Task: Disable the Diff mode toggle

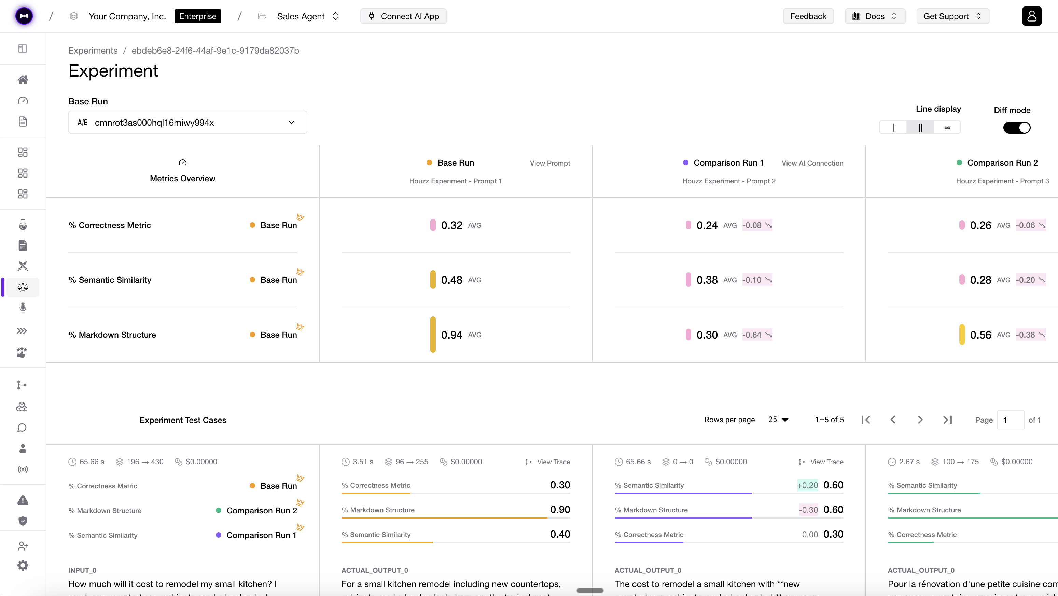Action: coord(1017,128)
